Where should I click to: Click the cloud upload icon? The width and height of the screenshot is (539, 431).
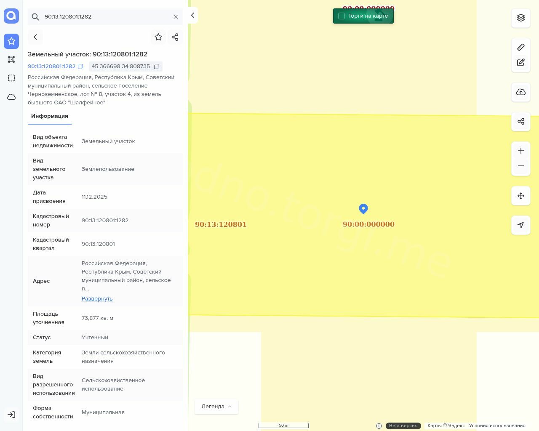pos(521,92)
